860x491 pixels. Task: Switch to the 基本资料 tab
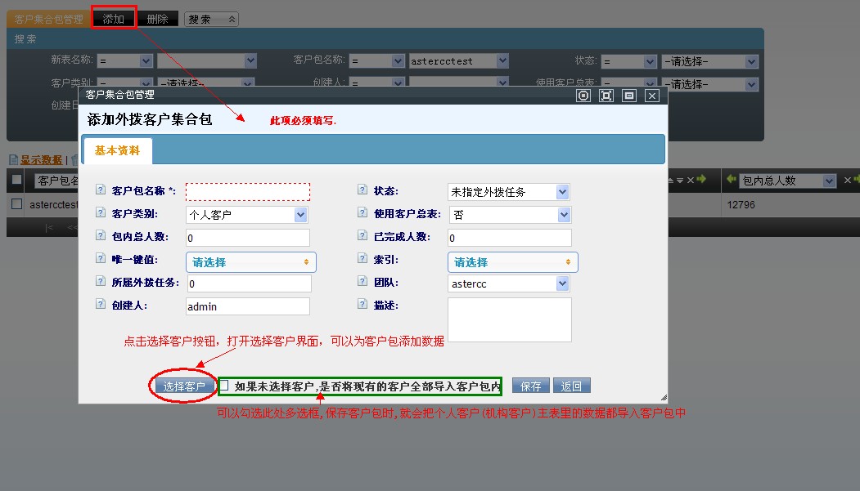pyautogui.click(x=117, y=151)
